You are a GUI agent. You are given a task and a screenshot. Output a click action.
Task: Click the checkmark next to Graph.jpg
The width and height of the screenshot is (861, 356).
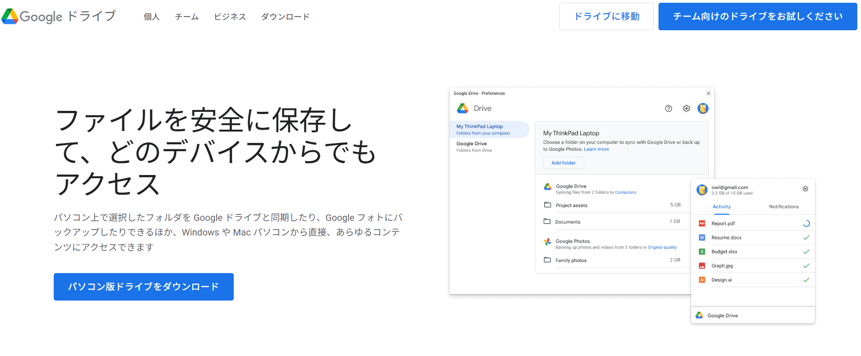(x=806, y=266)
